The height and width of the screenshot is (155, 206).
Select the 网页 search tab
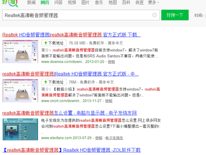(45, 2)
